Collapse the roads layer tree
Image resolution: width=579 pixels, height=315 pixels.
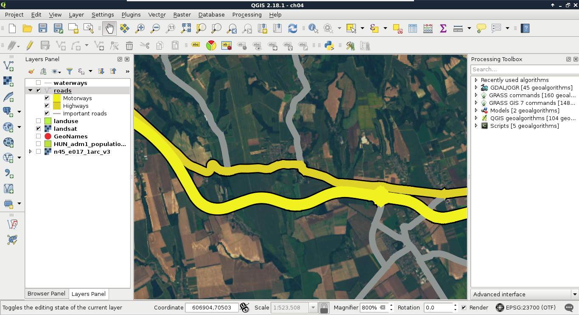coord(30,90)
